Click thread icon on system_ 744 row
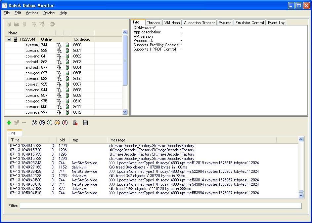This screenshot has width=312, height=223. coord(59,45)
